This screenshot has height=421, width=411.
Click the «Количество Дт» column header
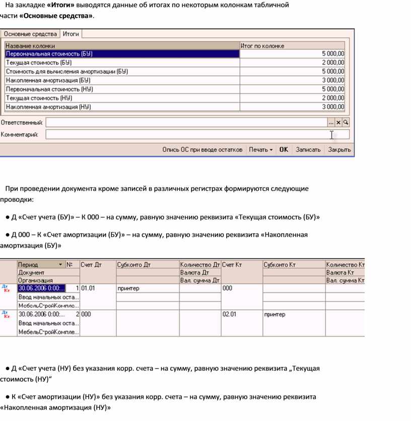[200, 265]
